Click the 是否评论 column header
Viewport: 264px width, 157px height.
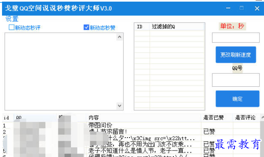[x=246, y=117]
